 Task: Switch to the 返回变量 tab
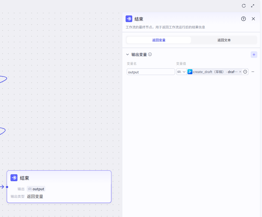tap(159, 40)
